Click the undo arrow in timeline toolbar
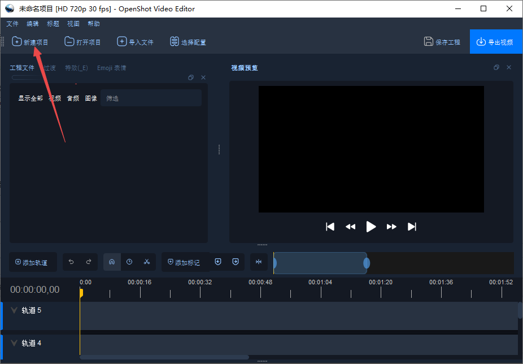 coord(71,262)
